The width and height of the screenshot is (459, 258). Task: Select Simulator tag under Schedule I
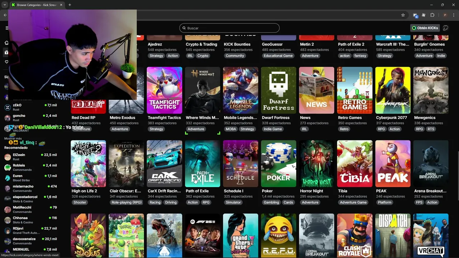pos(233,202)
